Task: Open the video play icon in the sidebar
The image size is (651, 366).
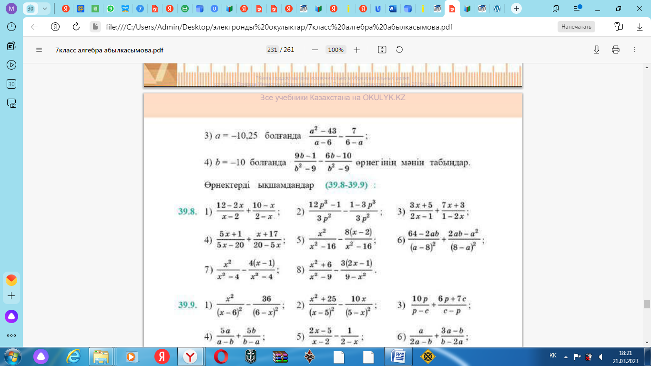Action: (12, 65)
